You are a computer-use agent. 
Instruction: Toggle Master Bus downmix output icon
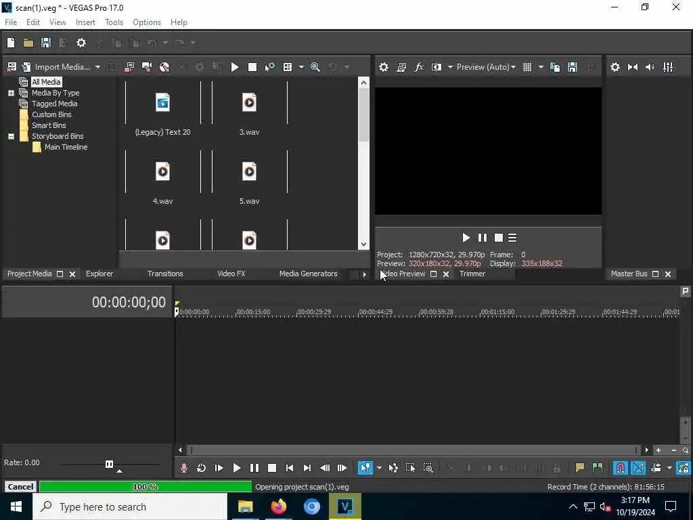(x=633, y=67)
